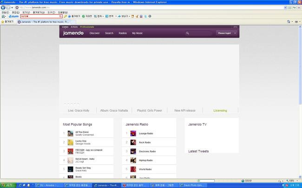Click the Professionals link in top bar
The width and height of the screenshot is (302, 188).
[87, 27]
